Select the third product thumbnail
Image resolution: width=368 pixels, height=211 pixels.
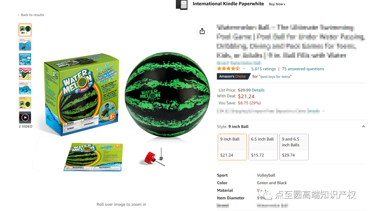(x=25, y=59)
